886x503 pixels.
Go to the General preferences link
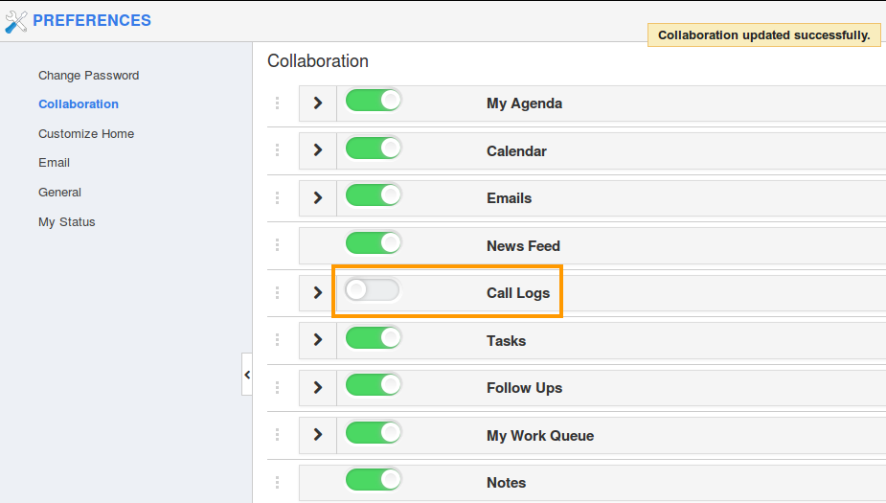(x=60, y=193)
